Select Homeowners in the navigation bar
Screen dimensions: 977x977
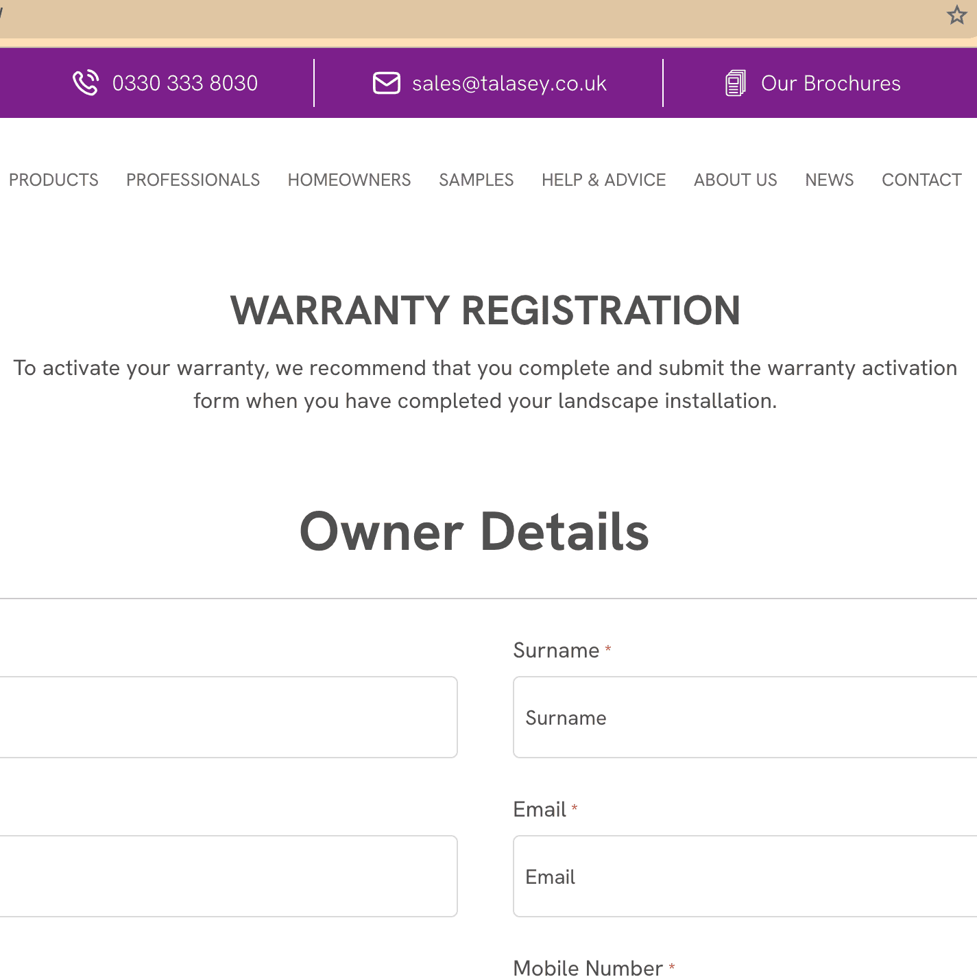click(x=349, y=180)
